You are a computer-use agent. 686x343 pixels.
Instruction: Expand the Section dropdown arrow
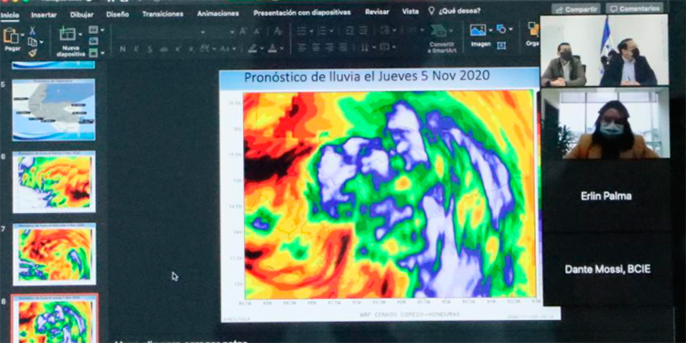click(x=102, y=53)
